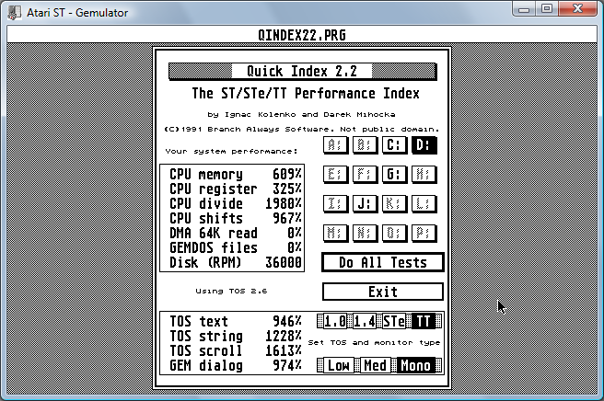Select drive M: button
This screenshot has height=401, width=604.
point(335,233)
